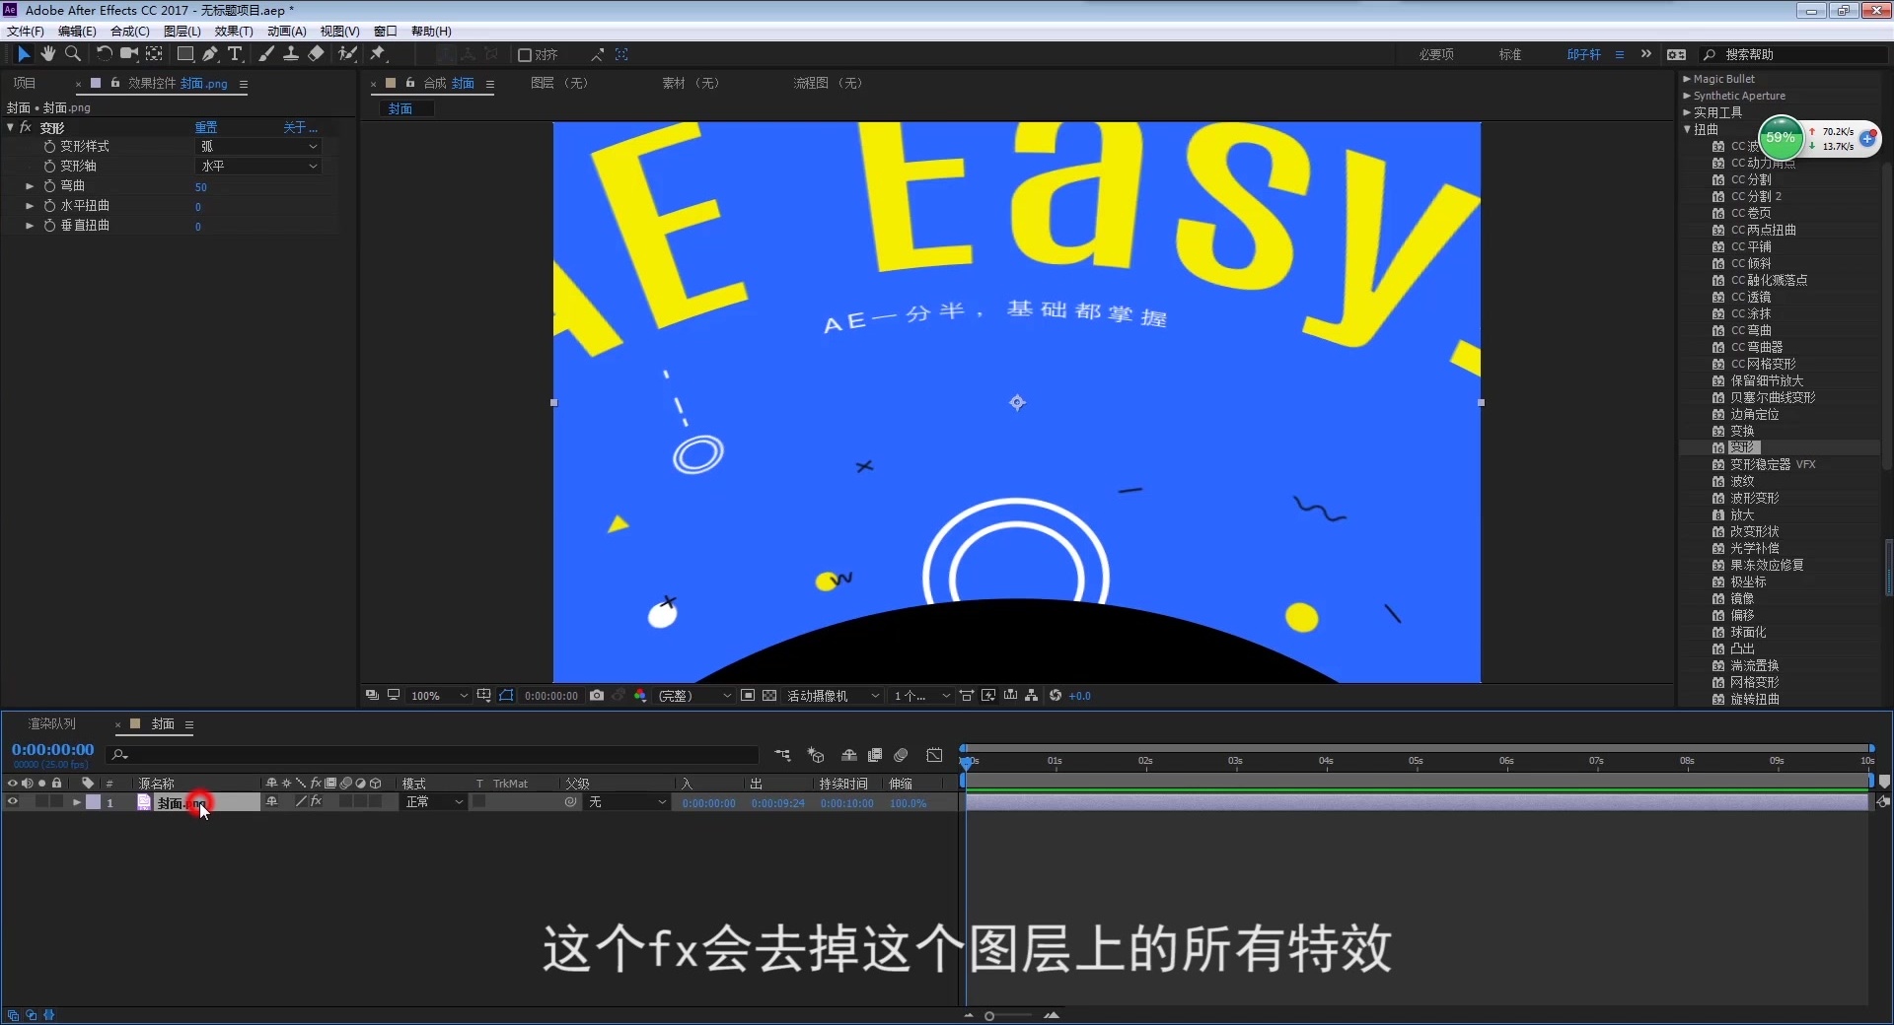Switch to the 项目 panel tab
The image size is (1894, 1025).
click(25, 83)
